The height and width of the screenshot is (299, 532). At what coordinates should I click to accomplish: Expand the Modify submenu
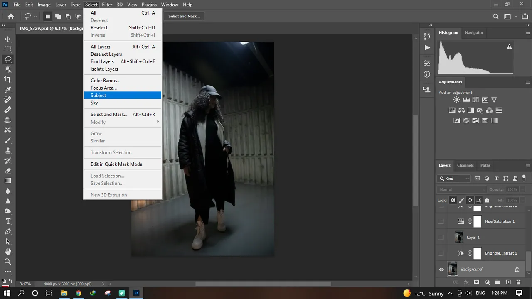(x=123, y=122)
